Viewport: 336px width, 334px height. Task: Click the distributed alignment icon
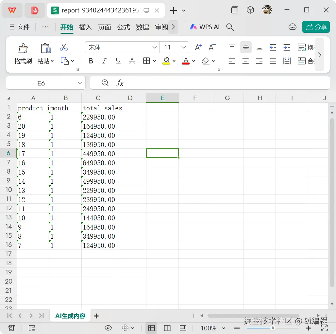287,61
